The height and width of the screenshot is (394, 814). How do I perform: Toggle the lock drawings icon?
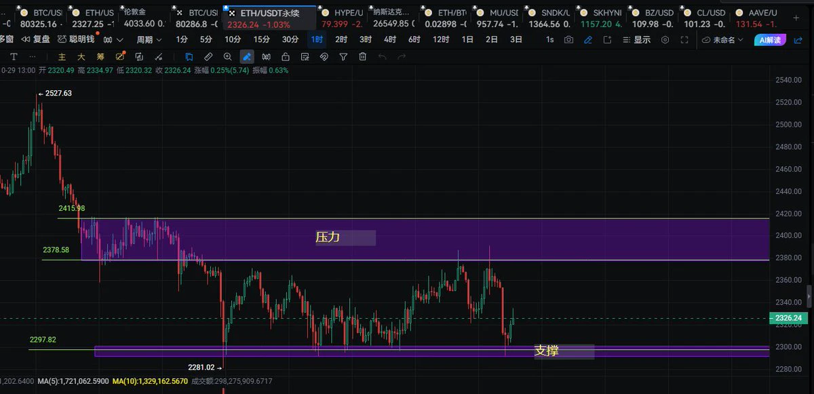coord(286,57)
